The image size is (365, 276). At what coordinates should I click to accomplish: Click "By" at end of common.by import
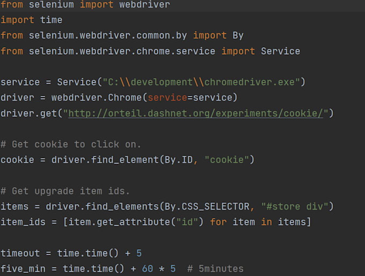click(238, 35)
